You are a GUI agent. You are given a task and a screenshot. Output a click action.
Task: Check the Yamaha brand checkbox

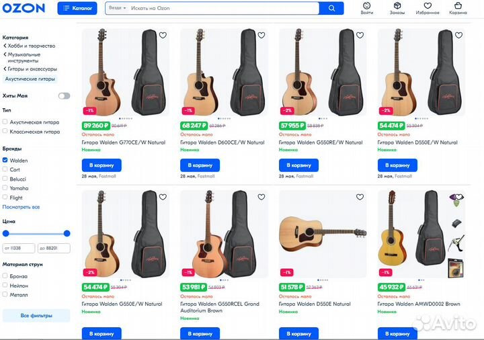point(5,189)
